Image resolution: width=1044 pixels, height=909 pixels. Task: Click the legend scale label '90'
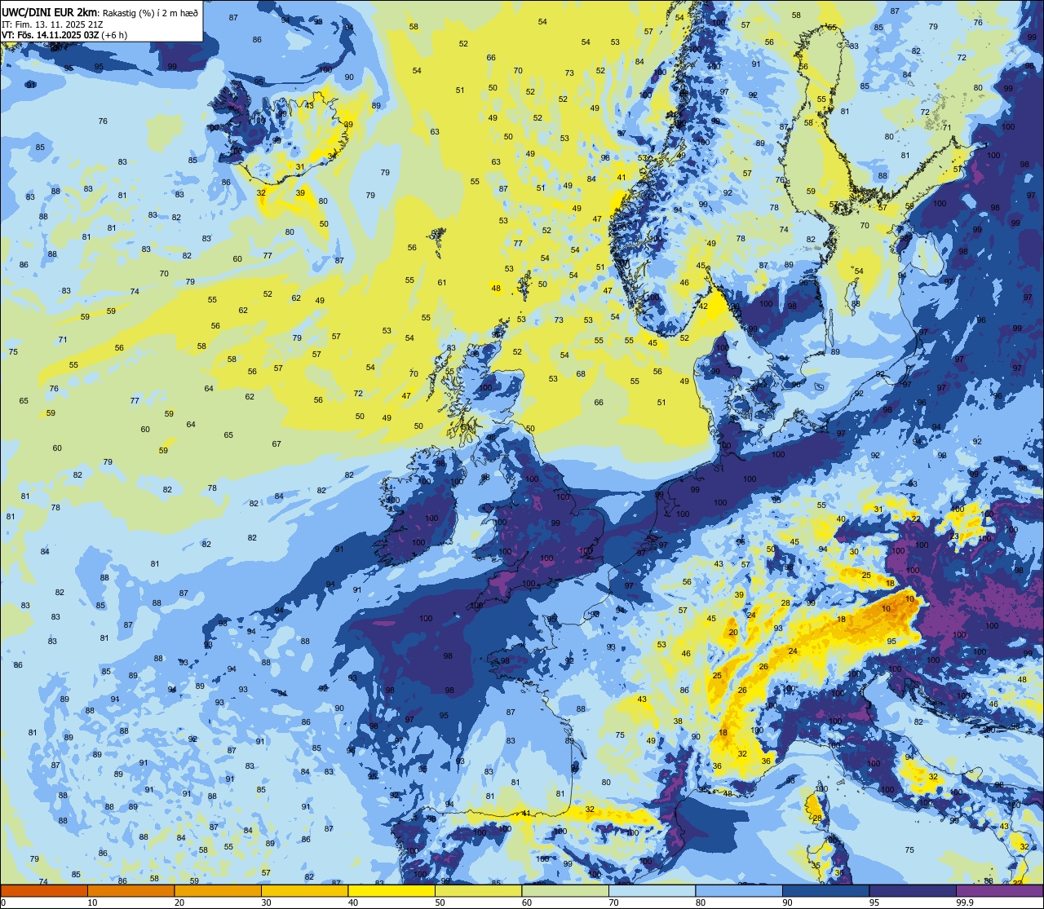pos(787,902)
